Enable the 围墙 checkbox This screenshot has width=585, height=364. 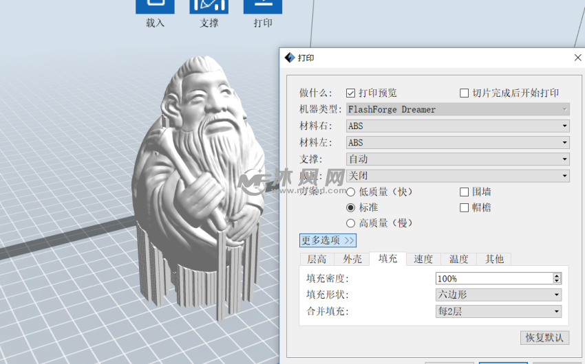pyautogui.click(x=465, y=192)
